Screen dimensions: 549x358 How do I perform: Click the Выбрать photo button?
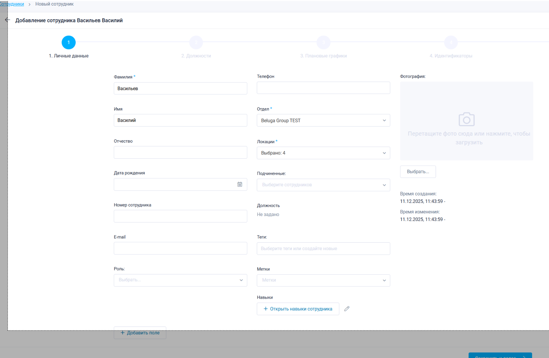418,172
